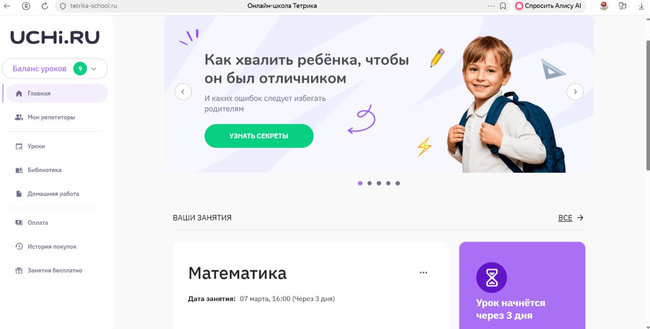Select the Библиотека book icon
This screenshot has width=650, height=329.
[x=19, y=170]
